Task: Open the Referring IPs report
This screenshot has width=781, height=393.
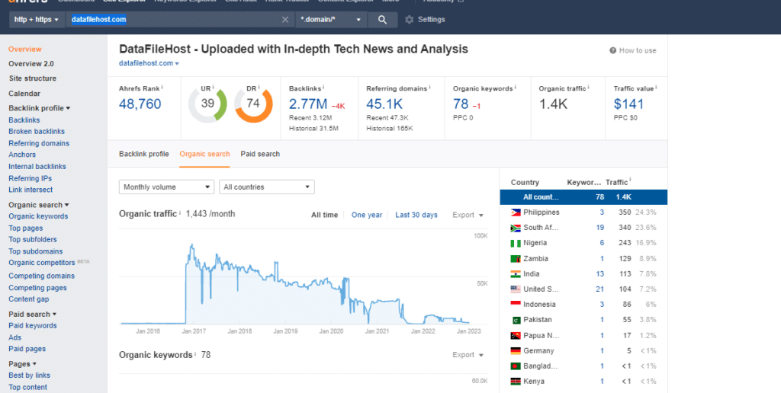Action: coord(30,178)
